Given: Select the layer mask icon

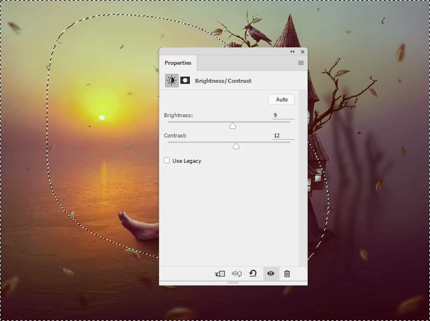Looking at the screenshot, I should (185, 80).
